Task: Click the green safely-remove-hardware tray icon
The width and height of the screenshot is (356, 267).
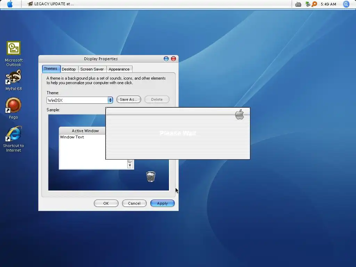Action: pos(308,4)
